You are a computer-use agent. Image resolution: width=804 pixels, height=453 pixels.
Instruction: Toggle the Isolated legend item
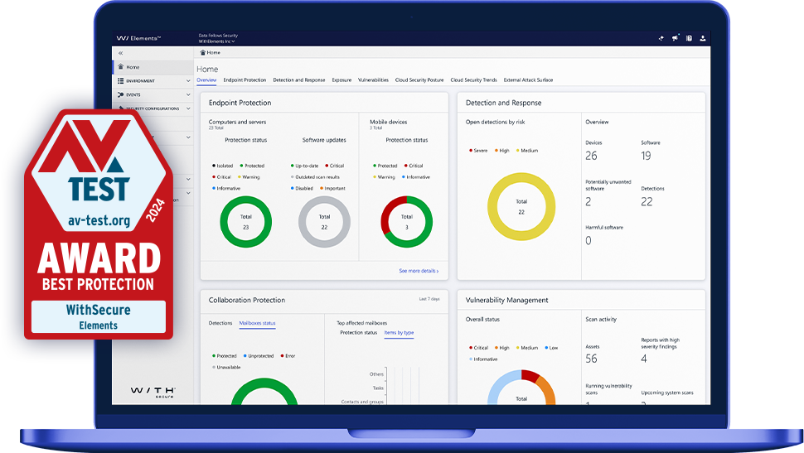point(222,166)
